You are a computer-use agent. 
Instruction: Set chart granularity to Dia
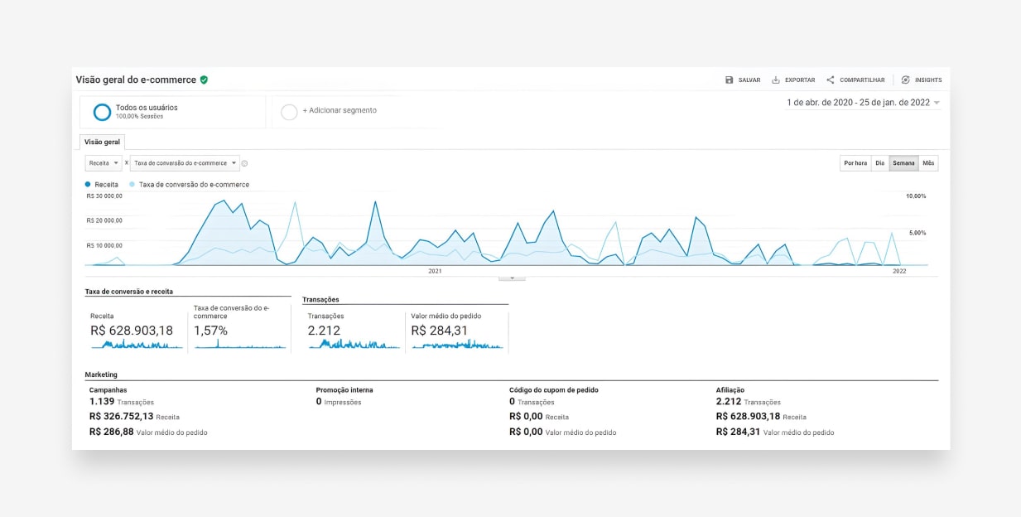coord(880,163)
